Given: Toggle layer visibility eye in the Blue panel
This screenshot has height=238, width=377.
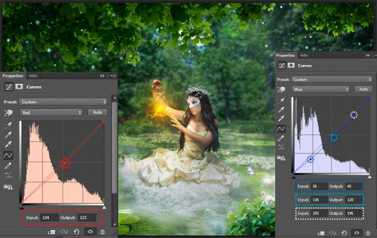Looking at the screenshot, I should tap(356, 233).
